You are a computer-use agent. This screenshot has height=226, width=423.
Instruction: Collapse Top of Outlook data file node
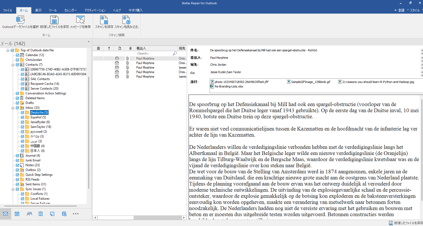point(8,50)
